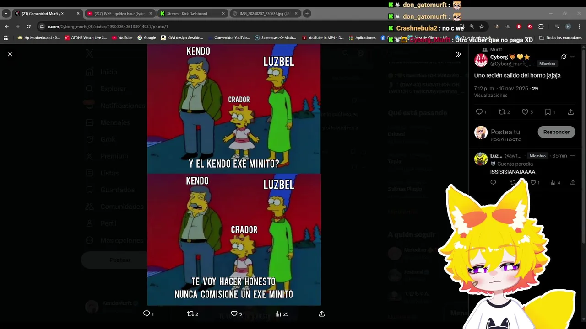Click reply icon under Cyborg's post in panel
The width and height of the screenshot is (586, 329).
479,112
